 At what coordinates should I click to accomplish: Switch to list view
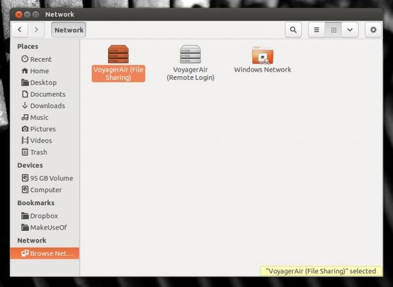(x=317, y=30)
